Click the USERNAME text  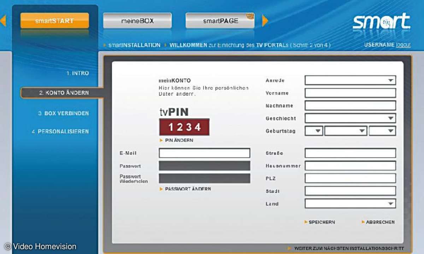(x=379, y=45)
